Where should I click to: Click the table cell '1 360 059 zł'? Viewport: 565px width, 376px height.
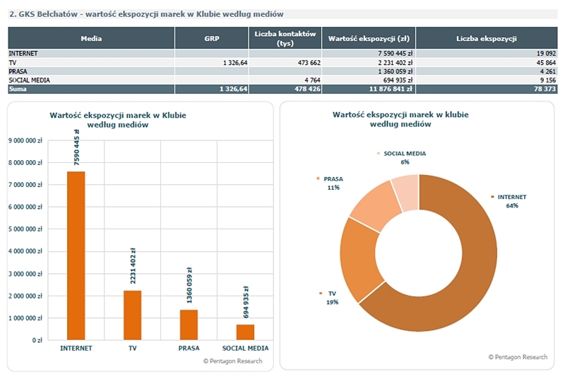click(x=395, y=71)
